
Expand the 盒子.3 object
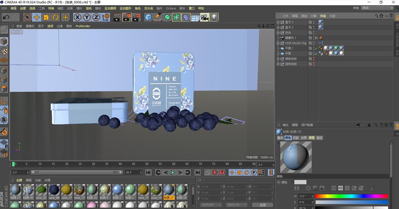click(x=278, y=22)
